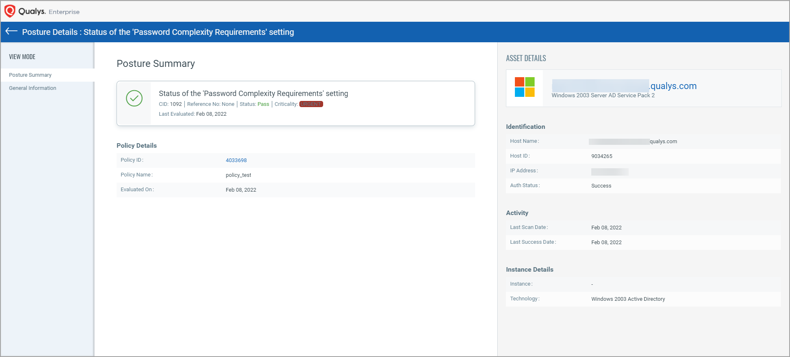Click the Host Name qualys.com value
Viewport: 790px width, 357px height.
click(x=633, y=142)
